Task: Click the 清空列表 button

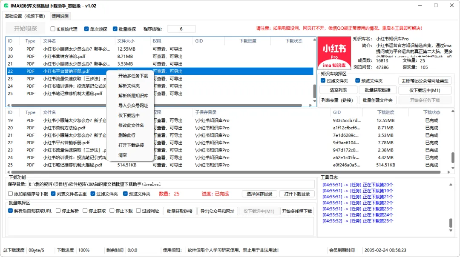Action: 338,90
